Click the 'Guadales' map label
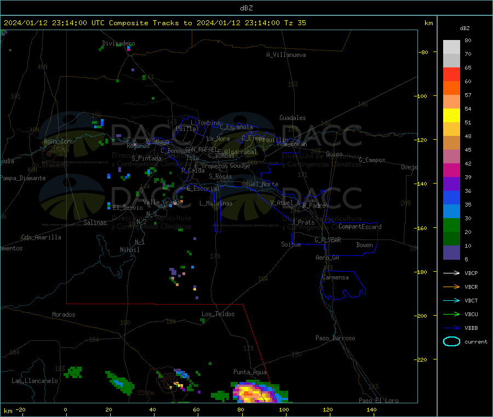 coord(293,118)
